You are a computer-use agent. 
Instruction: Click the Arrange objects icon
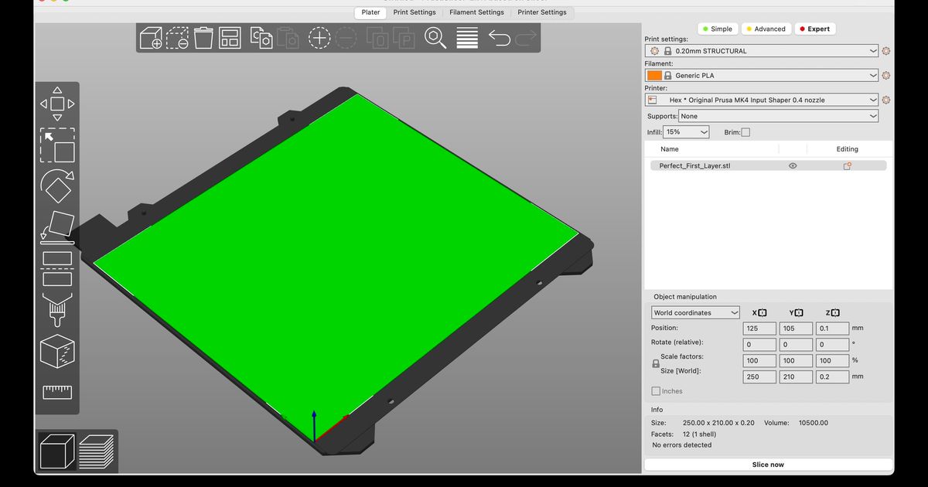[x=230, y=37]
